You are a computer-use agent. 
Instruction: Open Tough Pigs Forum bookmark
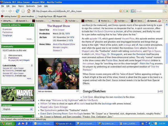(44, 16)
